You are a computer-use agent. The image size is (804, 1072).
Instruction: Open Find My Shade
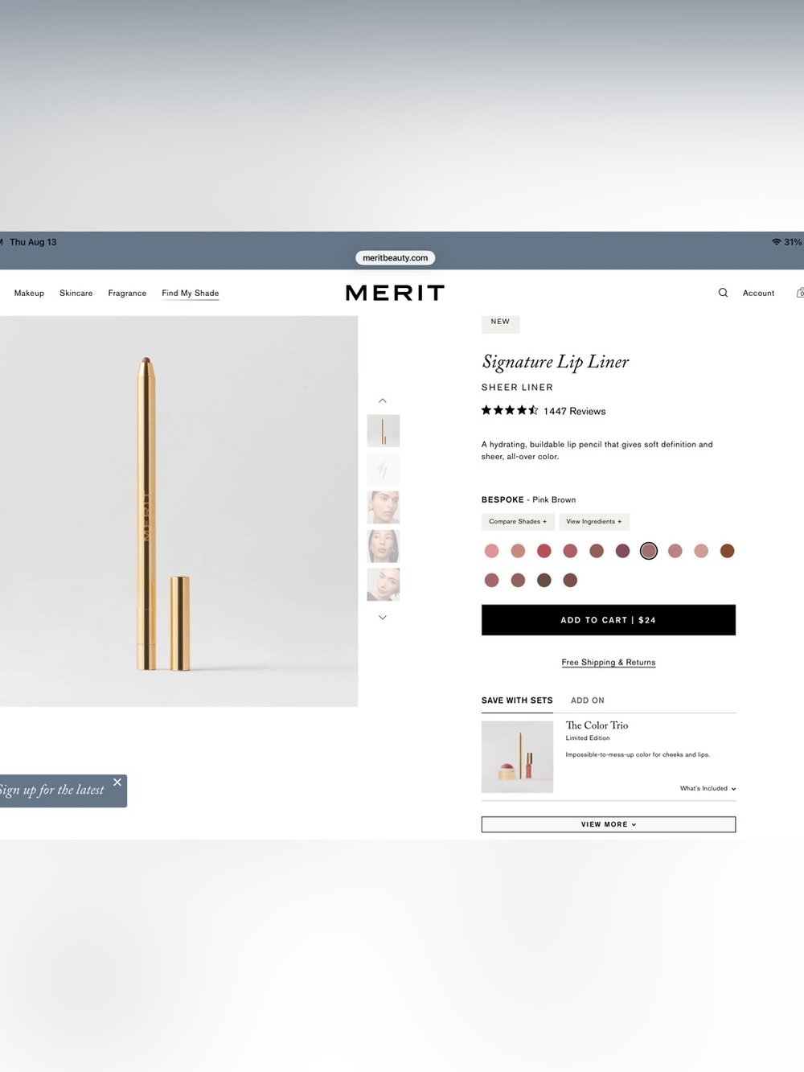coord(190,293)
